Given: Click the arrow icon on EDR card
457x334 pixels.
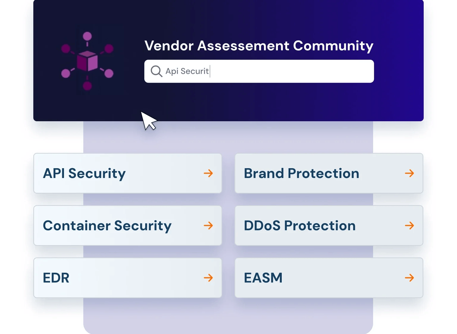Looking at the screenshot, I should click(209, 278).
